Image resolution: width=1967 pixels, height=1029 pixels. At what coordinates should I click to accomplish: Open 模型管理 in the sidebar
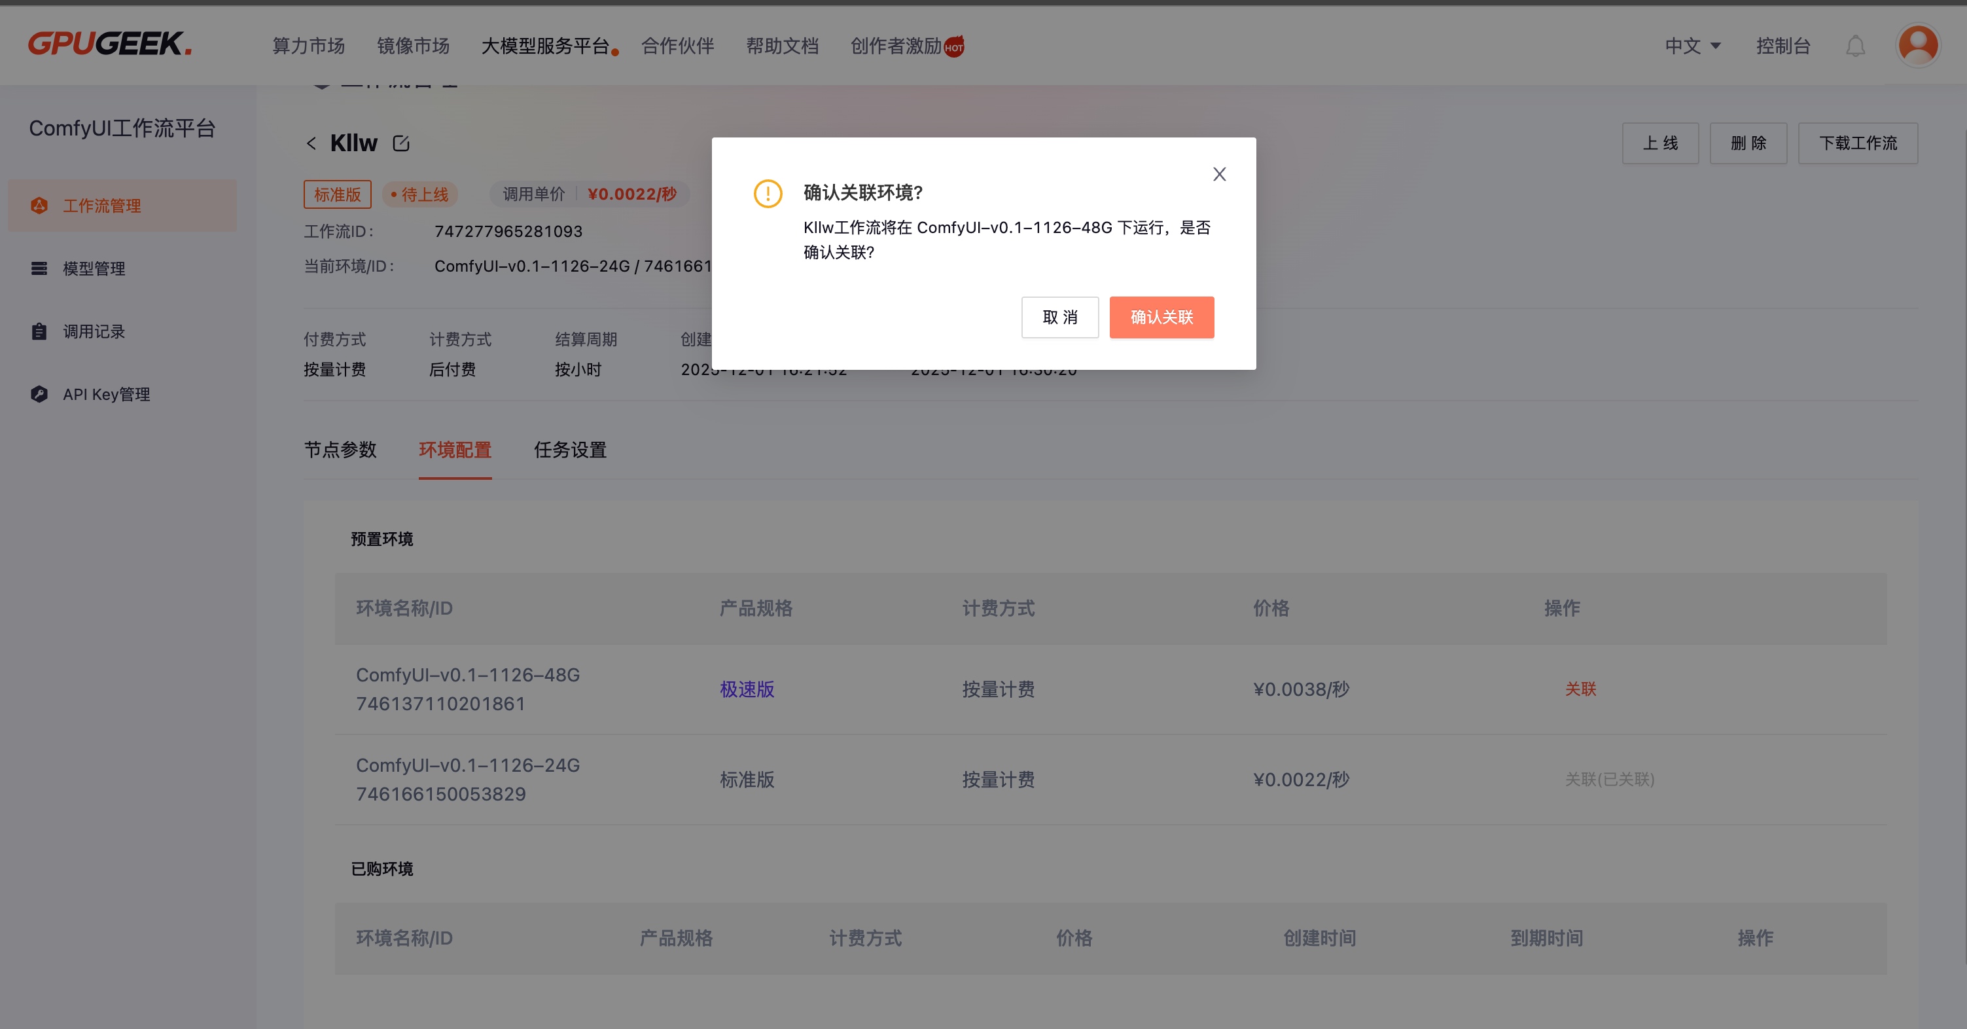(x=94, y=268)
